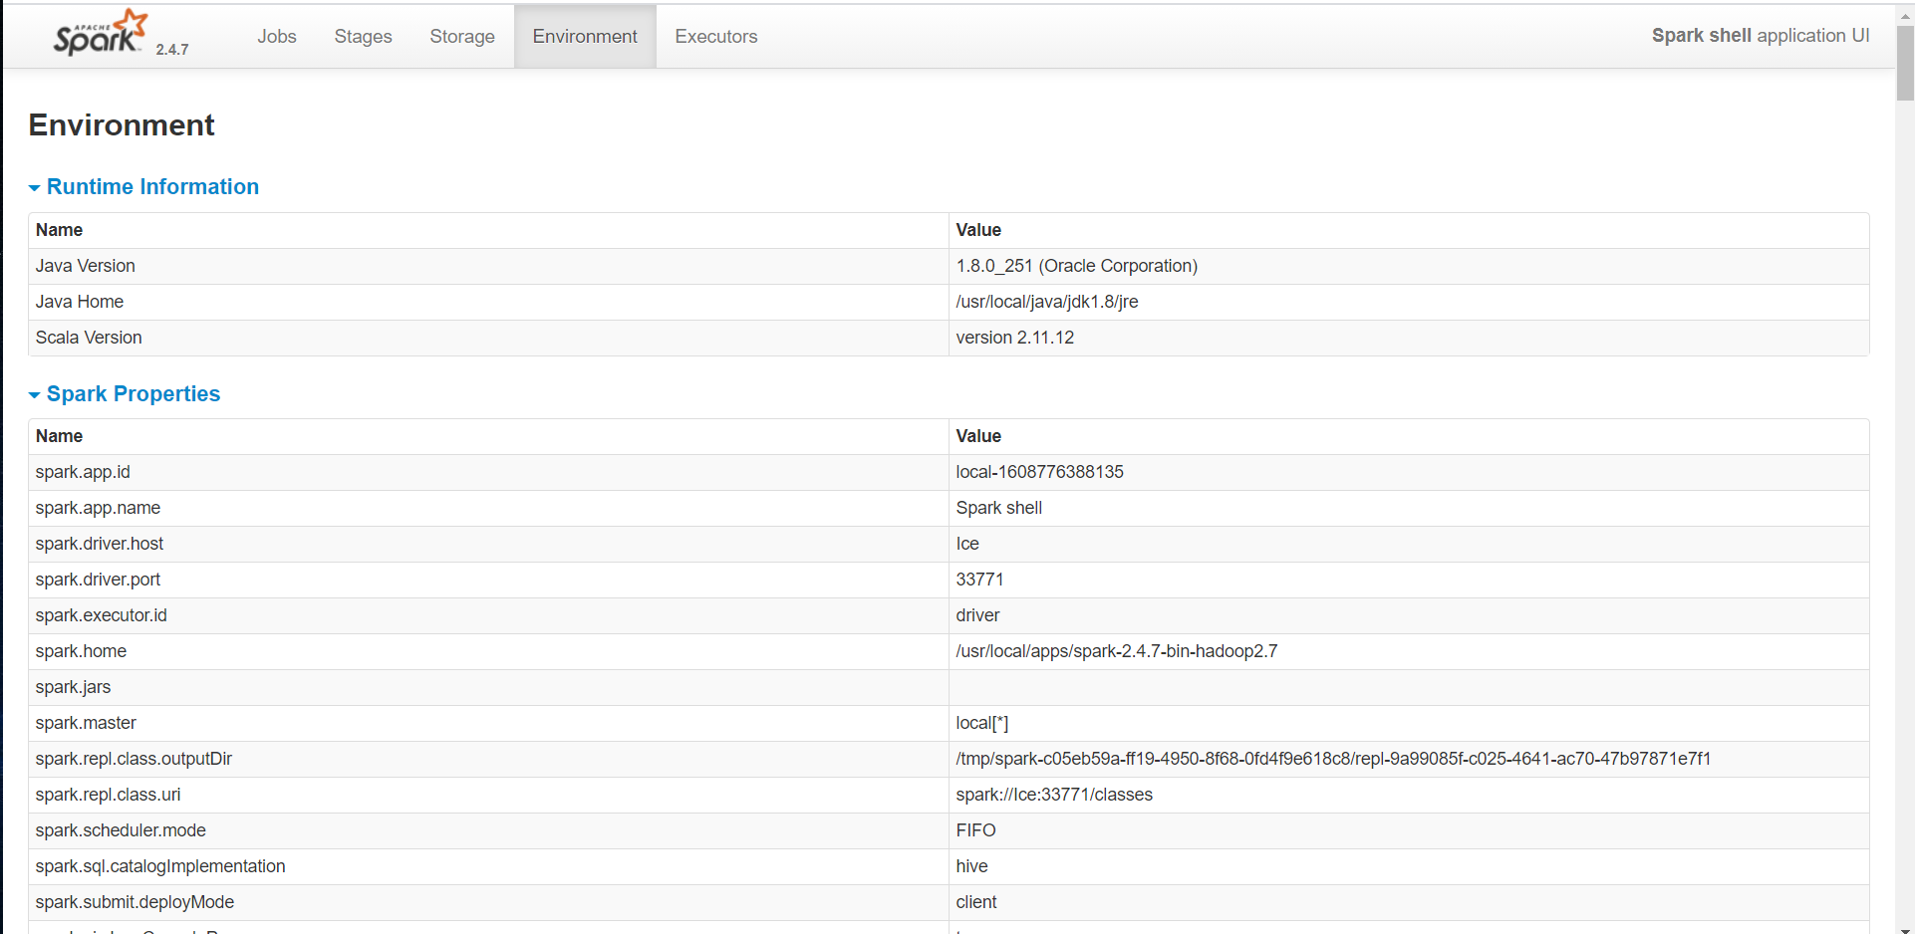The height and width of the screenshot is (934, 1915).
Task: Open the Stages tab
Action: click(363, 36)
